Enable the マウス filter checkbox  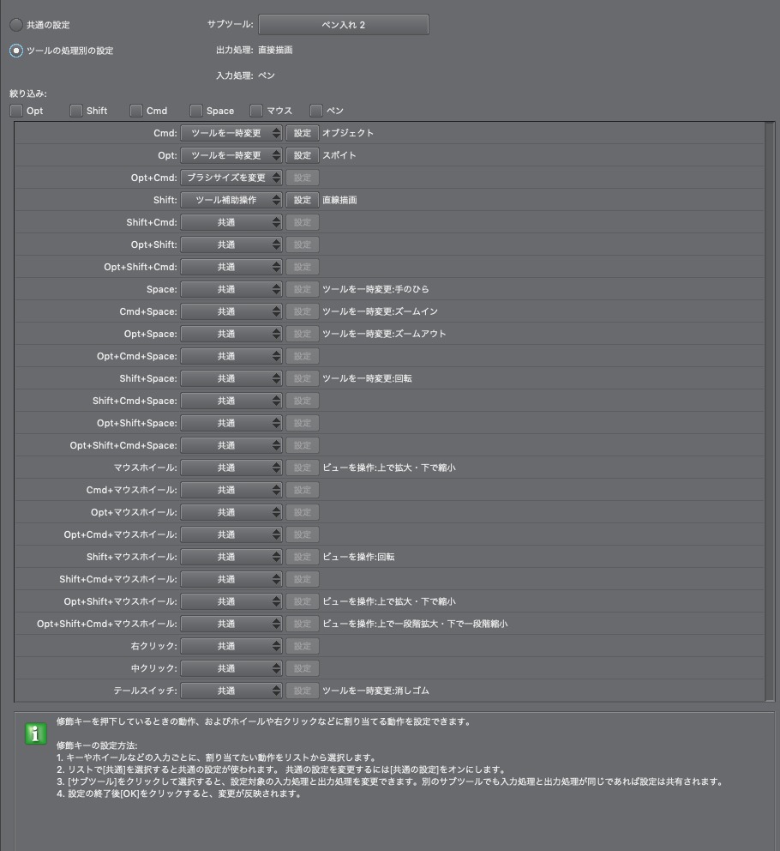coord(256,111)
